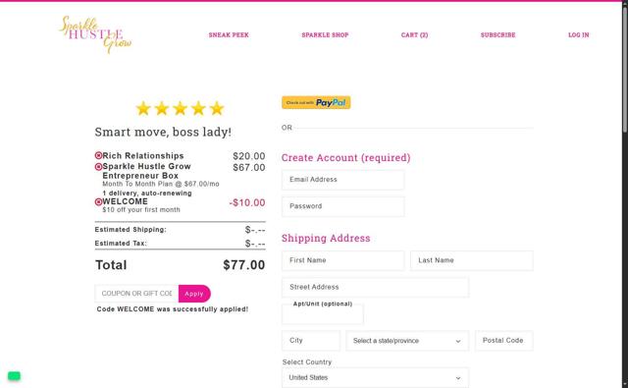Open the Sneak Peek menu item
This screenshot has width=628, height=388.
pyautogui.click(x=229, y=35)
